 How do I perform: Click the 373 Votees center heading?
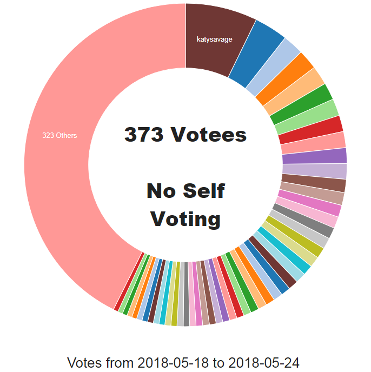point(186,135)
